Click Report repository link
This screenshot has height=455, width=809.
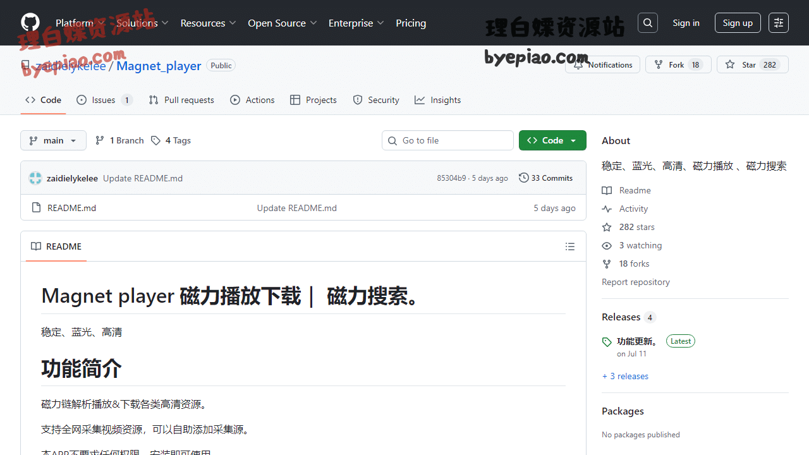tap(636, 282)
